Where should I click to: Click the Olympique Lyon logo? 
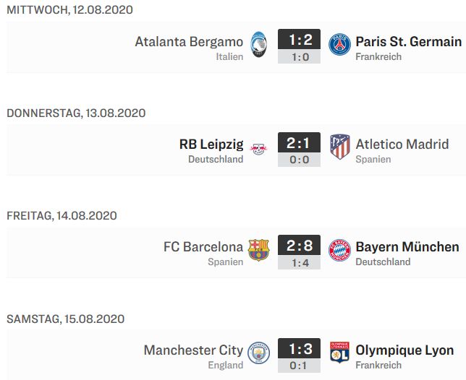[339, 353]
